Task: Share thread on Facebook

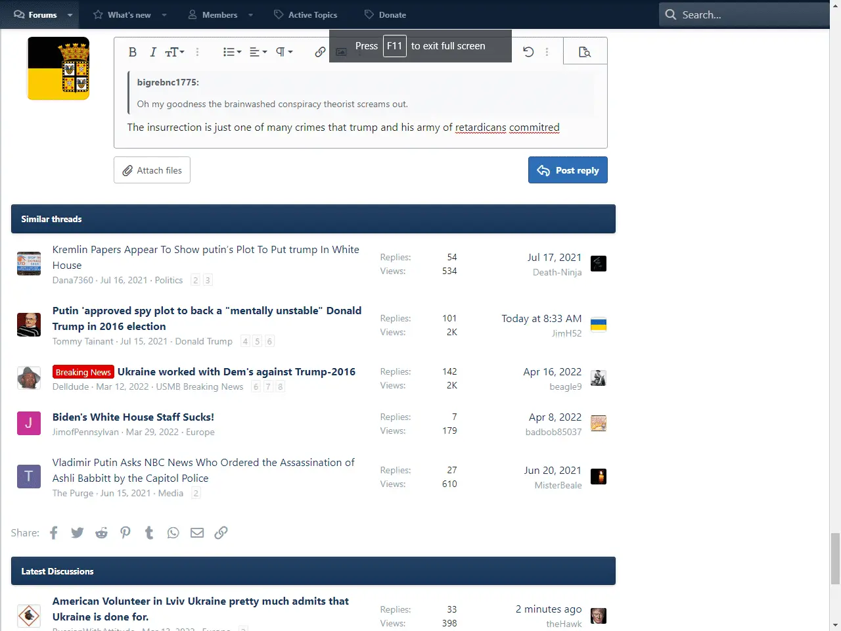Action: tap(54, 532)
